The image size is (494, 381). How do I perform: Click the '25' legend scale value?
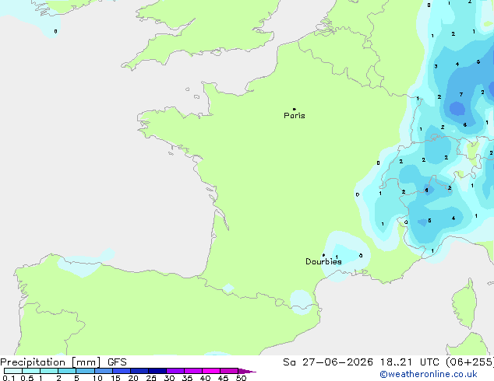tap(151, 378)
